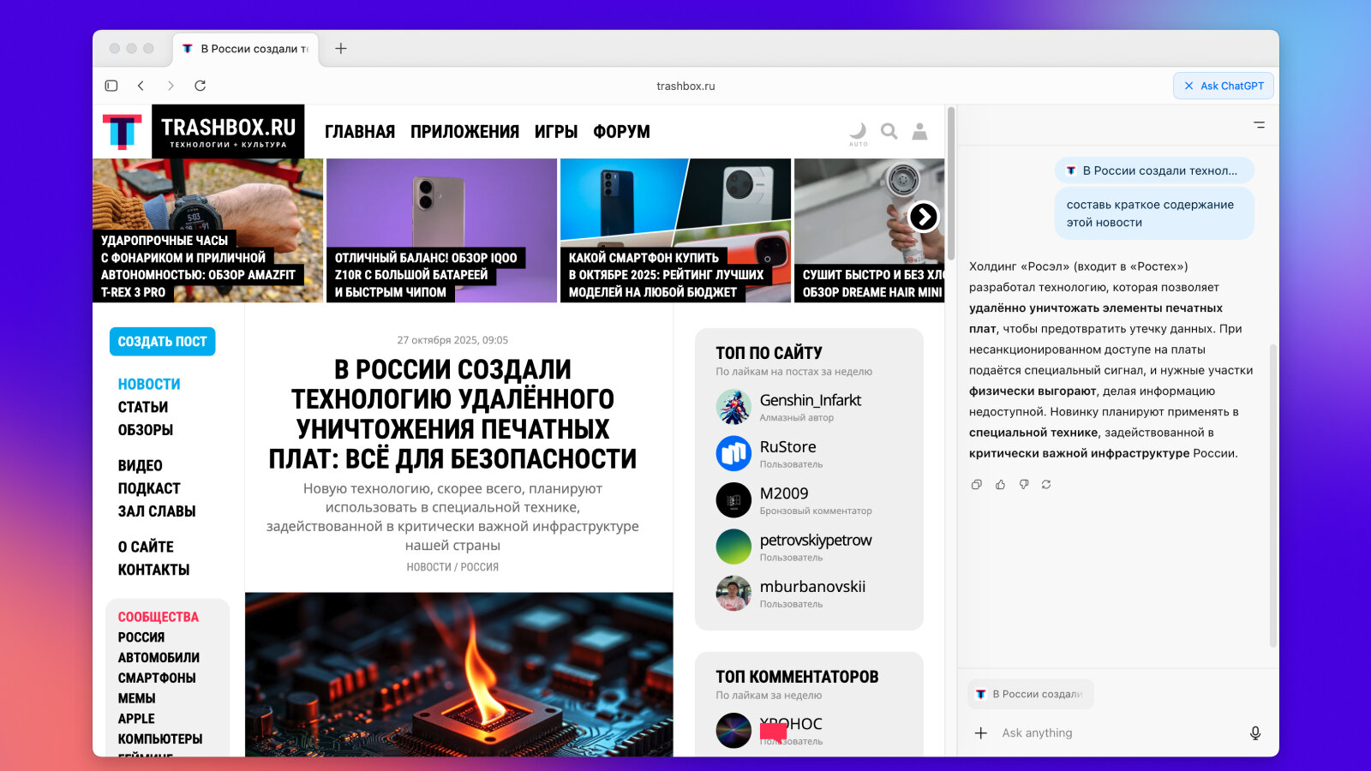Click the article date 27 октября 2025, 09:05

(x=452, y=340)
